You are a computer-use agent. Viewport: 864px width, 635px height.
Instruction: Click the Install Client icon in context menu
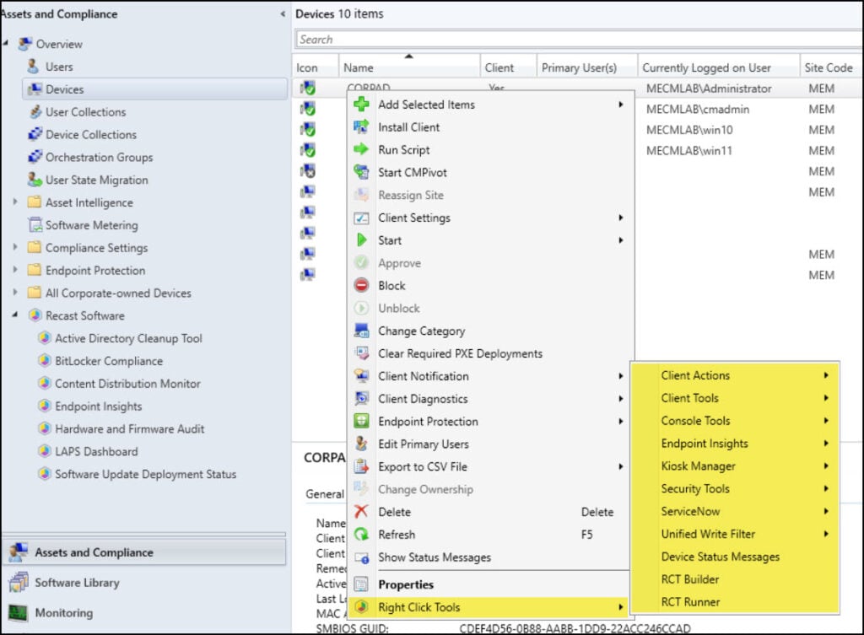click(361, 126)
